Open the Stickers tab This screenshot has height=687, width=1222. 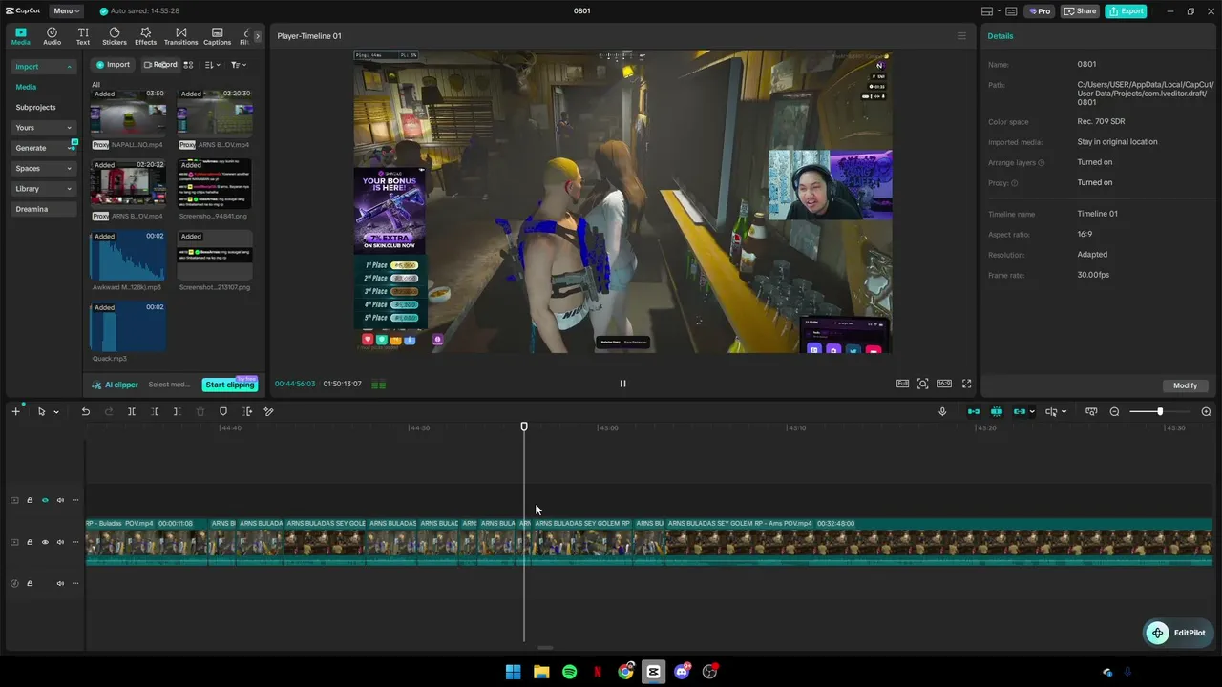[115, 36]
